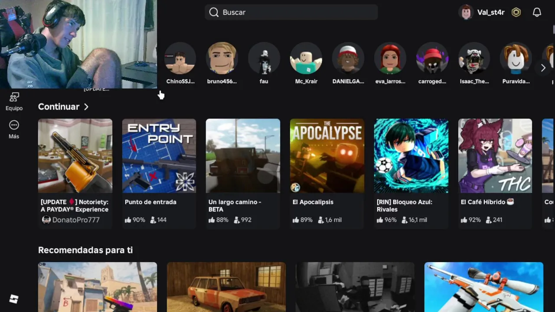Open The Apocalypse game thumbnail
This screenshot has width=555, height=312.
pos(327,156)
